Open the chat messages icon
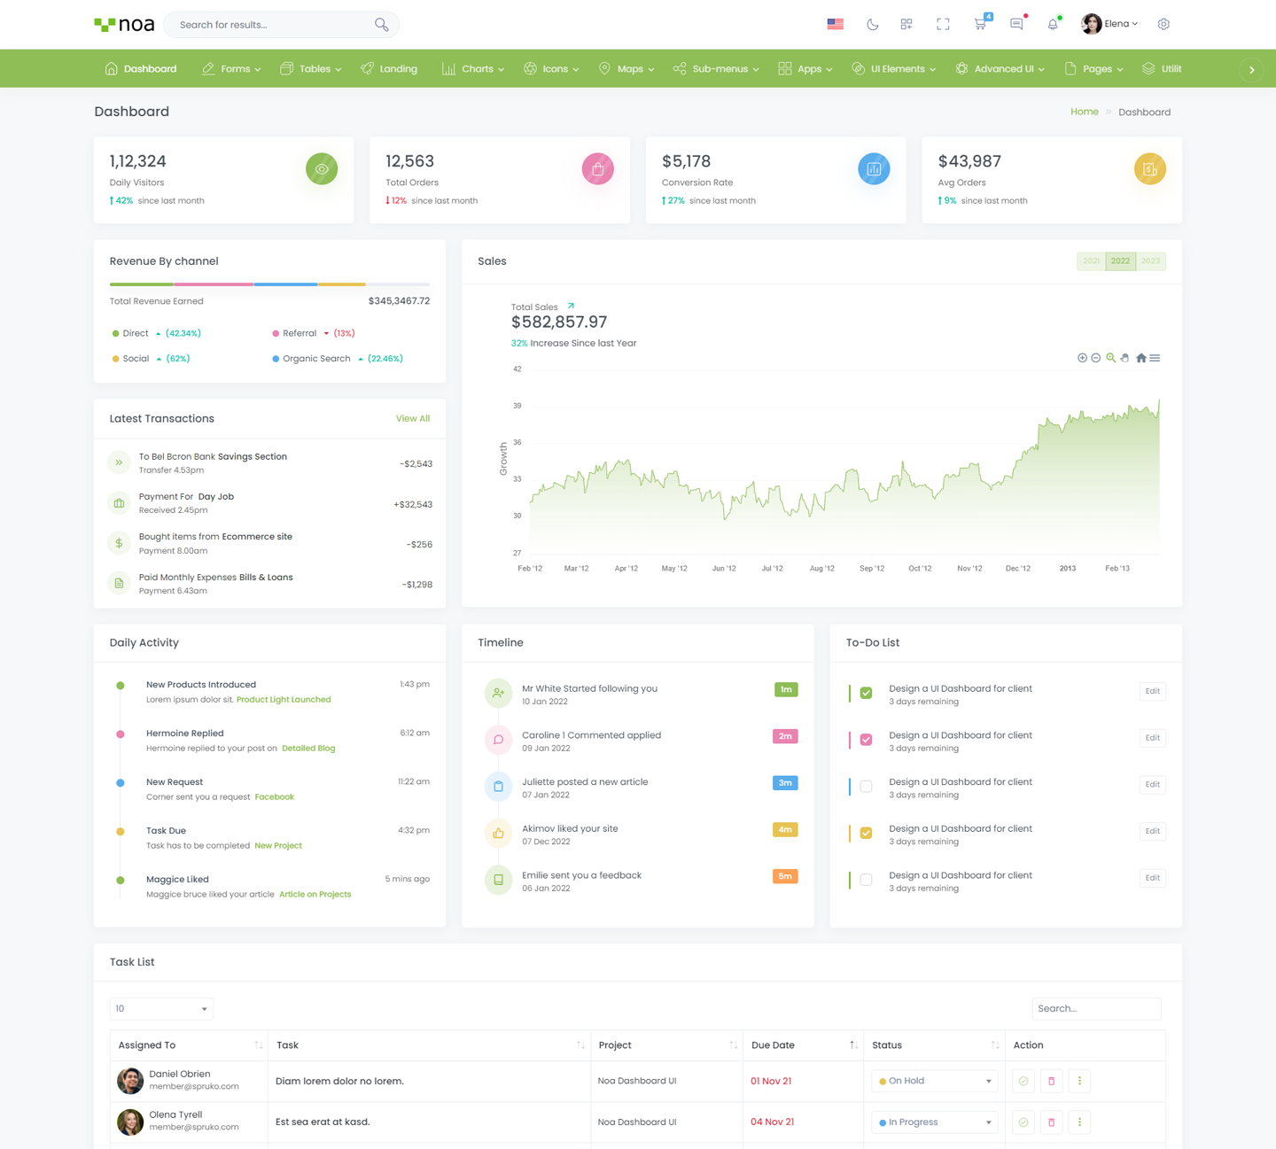The image size is (1276, 1149). (1016, 25)
